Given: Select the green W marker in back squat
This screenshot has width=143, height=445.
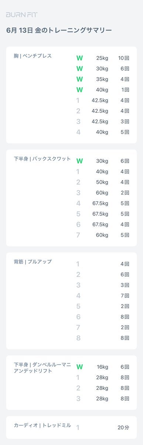Looking at the screenshot, I should (79, 161).
